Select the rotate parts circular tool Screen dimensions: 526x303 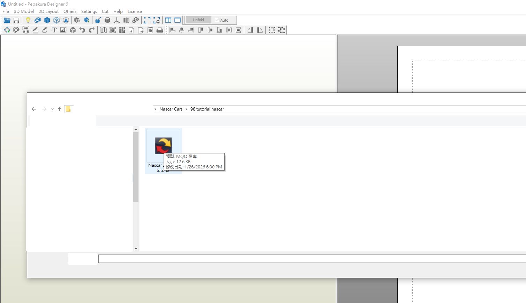point(16,30)
